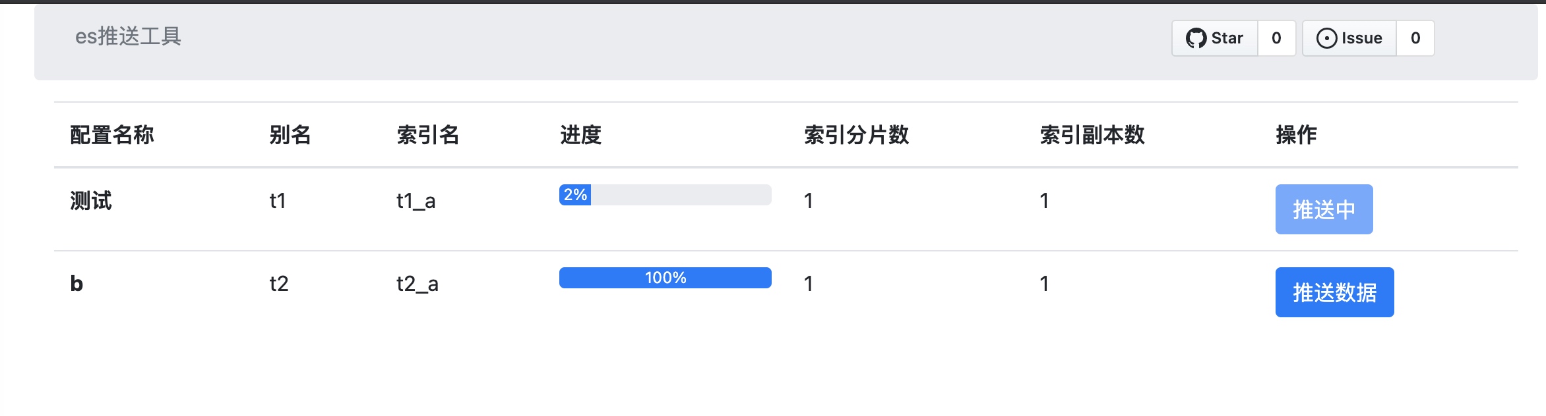Click the disabled 推送中 button
1546x416 pixels.
1324,209
